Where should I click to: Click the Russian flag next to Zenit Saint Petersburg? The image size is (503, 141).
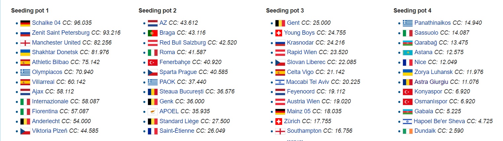pos(25,33)
